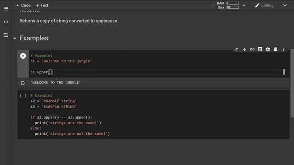Run the Example1 cell
Screen dimensions: 294x165
click(23, 56)
